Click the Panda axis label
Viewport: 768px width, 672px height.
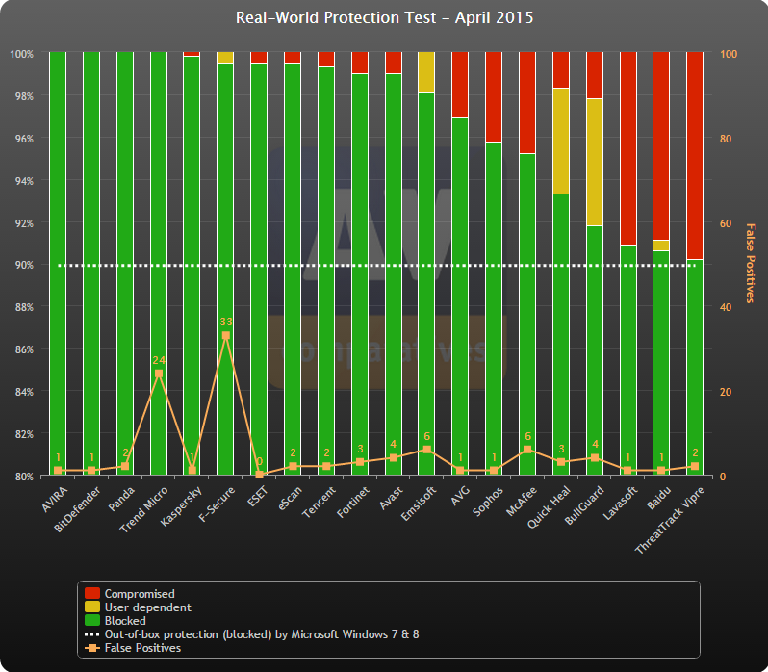121,499
